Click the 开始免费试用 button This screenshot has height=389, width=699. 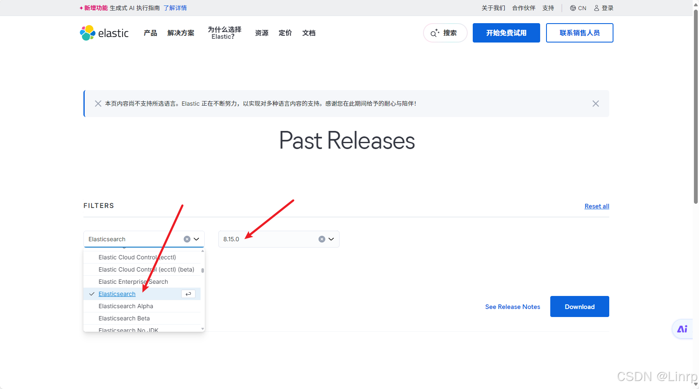point(506,33)
